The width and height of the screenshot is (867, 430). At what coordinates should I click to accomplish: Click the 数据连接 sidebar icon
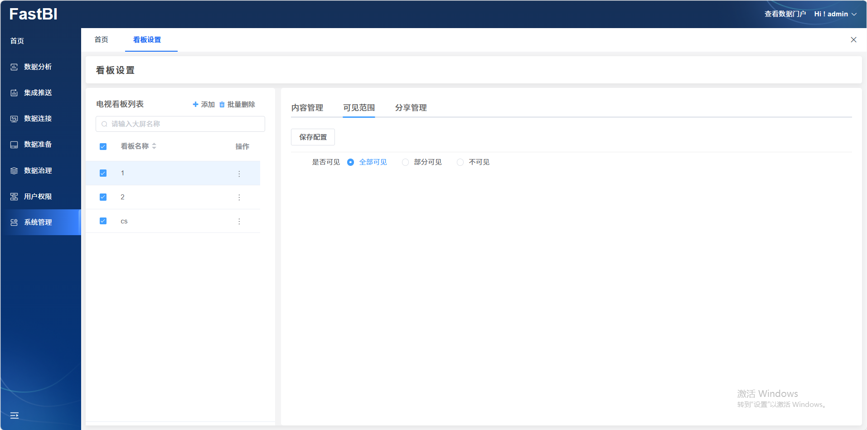(14, 119)
